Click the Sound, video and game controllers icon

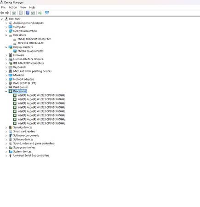(x=10, y=144)
